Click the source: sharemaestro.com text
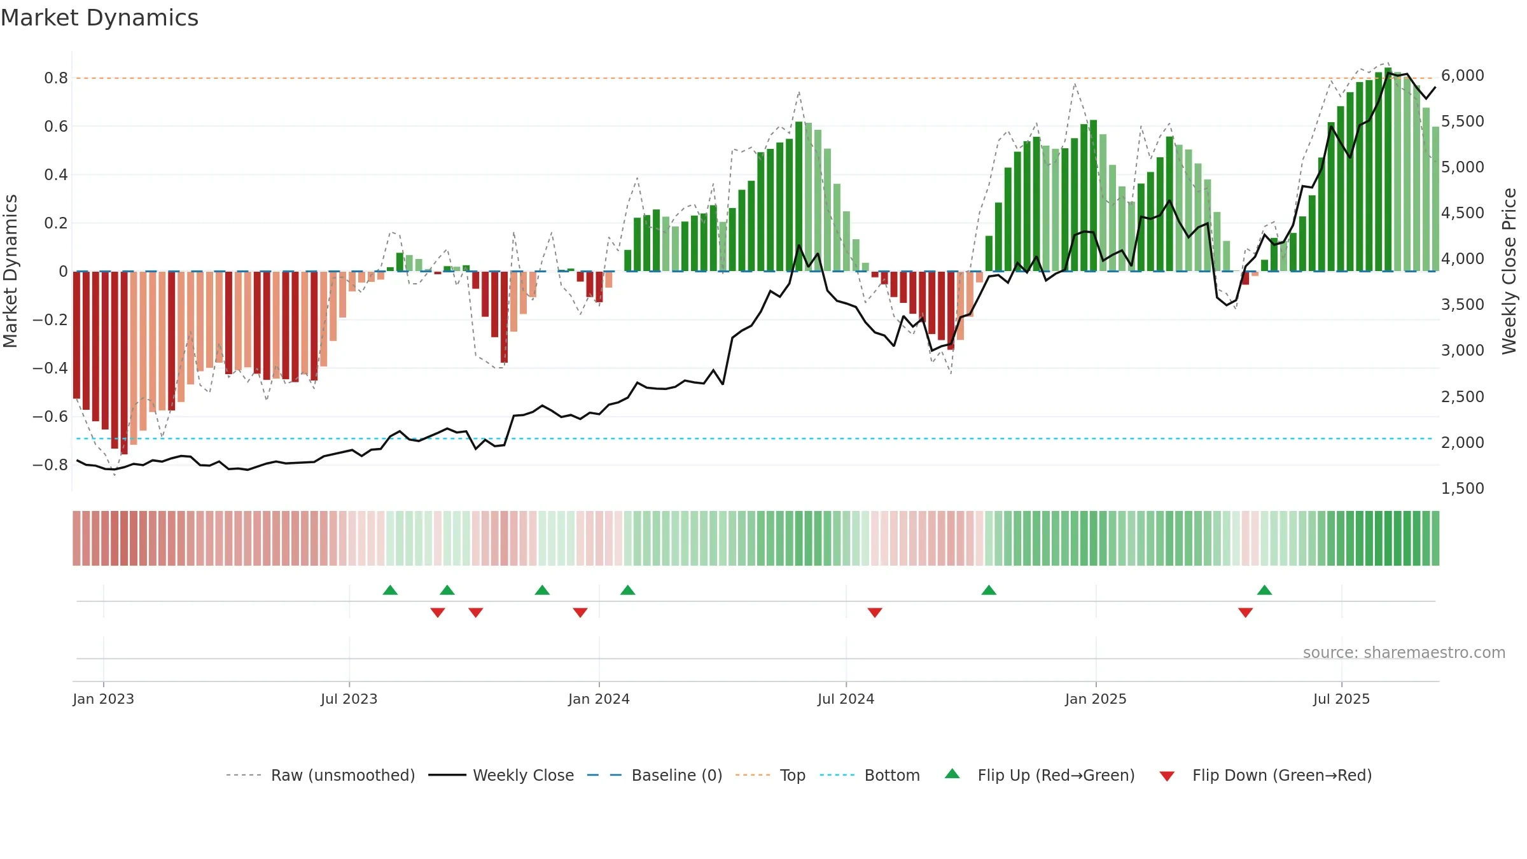 1404,652
